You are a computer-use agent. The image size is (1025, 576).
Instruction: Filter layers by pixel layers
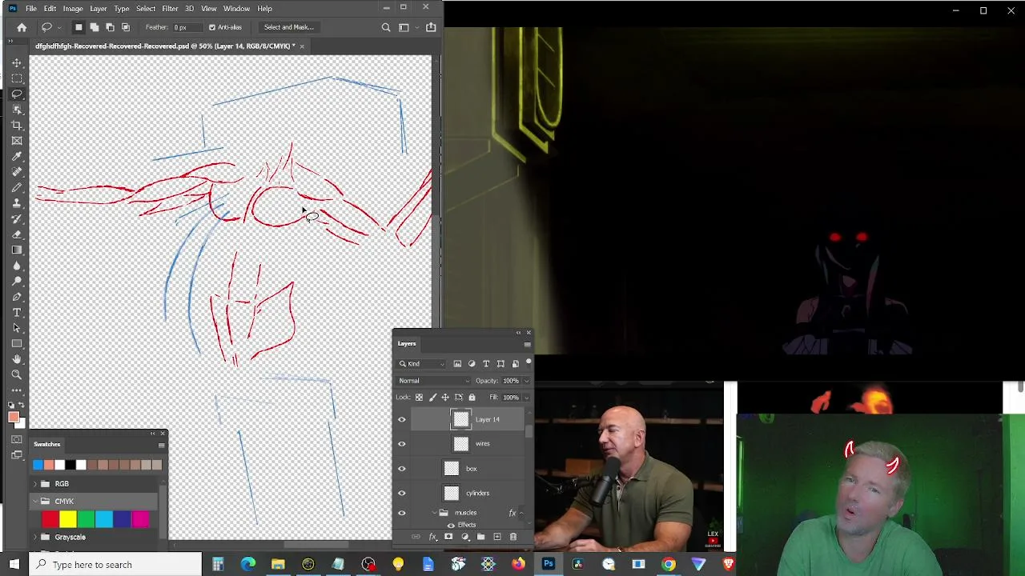(457, 364)
